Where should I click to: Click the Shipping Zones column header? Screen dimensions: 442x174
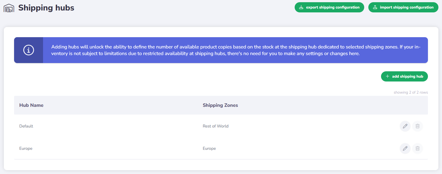pyautogui.click(x=220, y=105)
